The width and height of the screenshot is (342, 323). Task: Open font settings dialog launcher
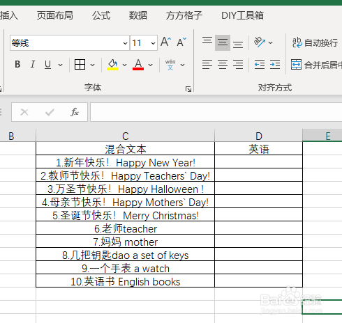(188, 89)
